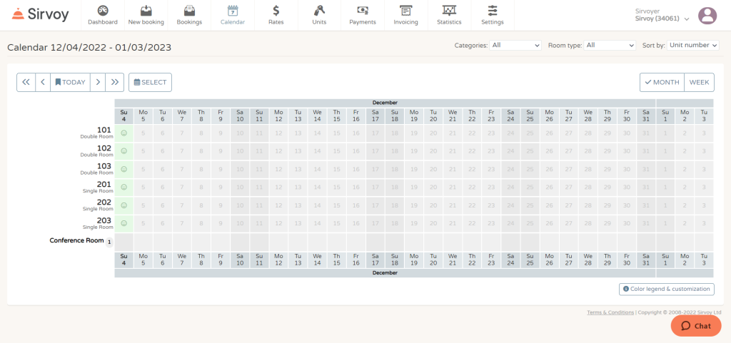Skip forward with double-arrow button

tap(115, 82)
